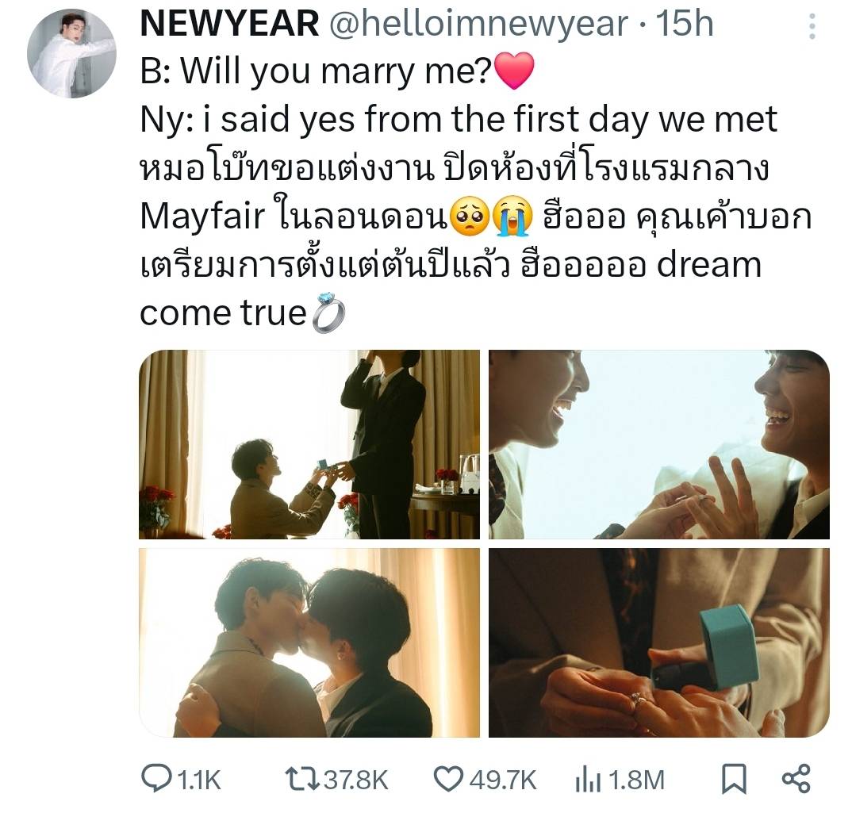Click the 49.7K likes count
The width and height of the screenshot is (852, 813).
coord(503,780)
